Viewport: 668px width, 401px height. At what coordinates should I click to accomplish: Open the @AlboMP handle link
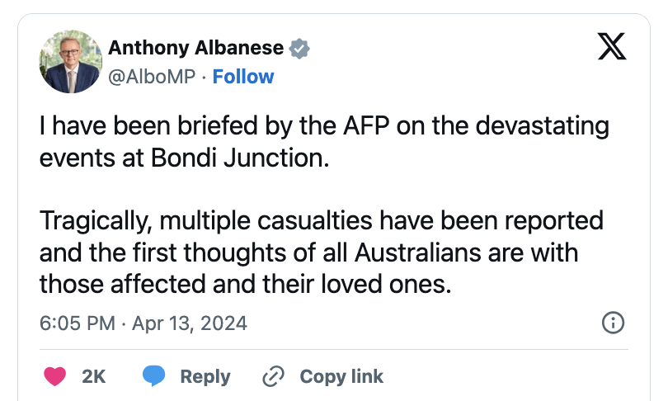coord(153,77)
